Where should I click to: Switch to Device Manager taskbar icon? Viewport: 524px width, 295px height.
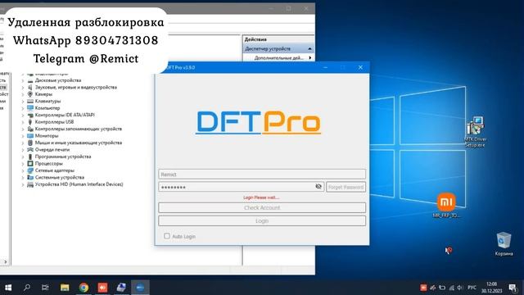[121, 288]
